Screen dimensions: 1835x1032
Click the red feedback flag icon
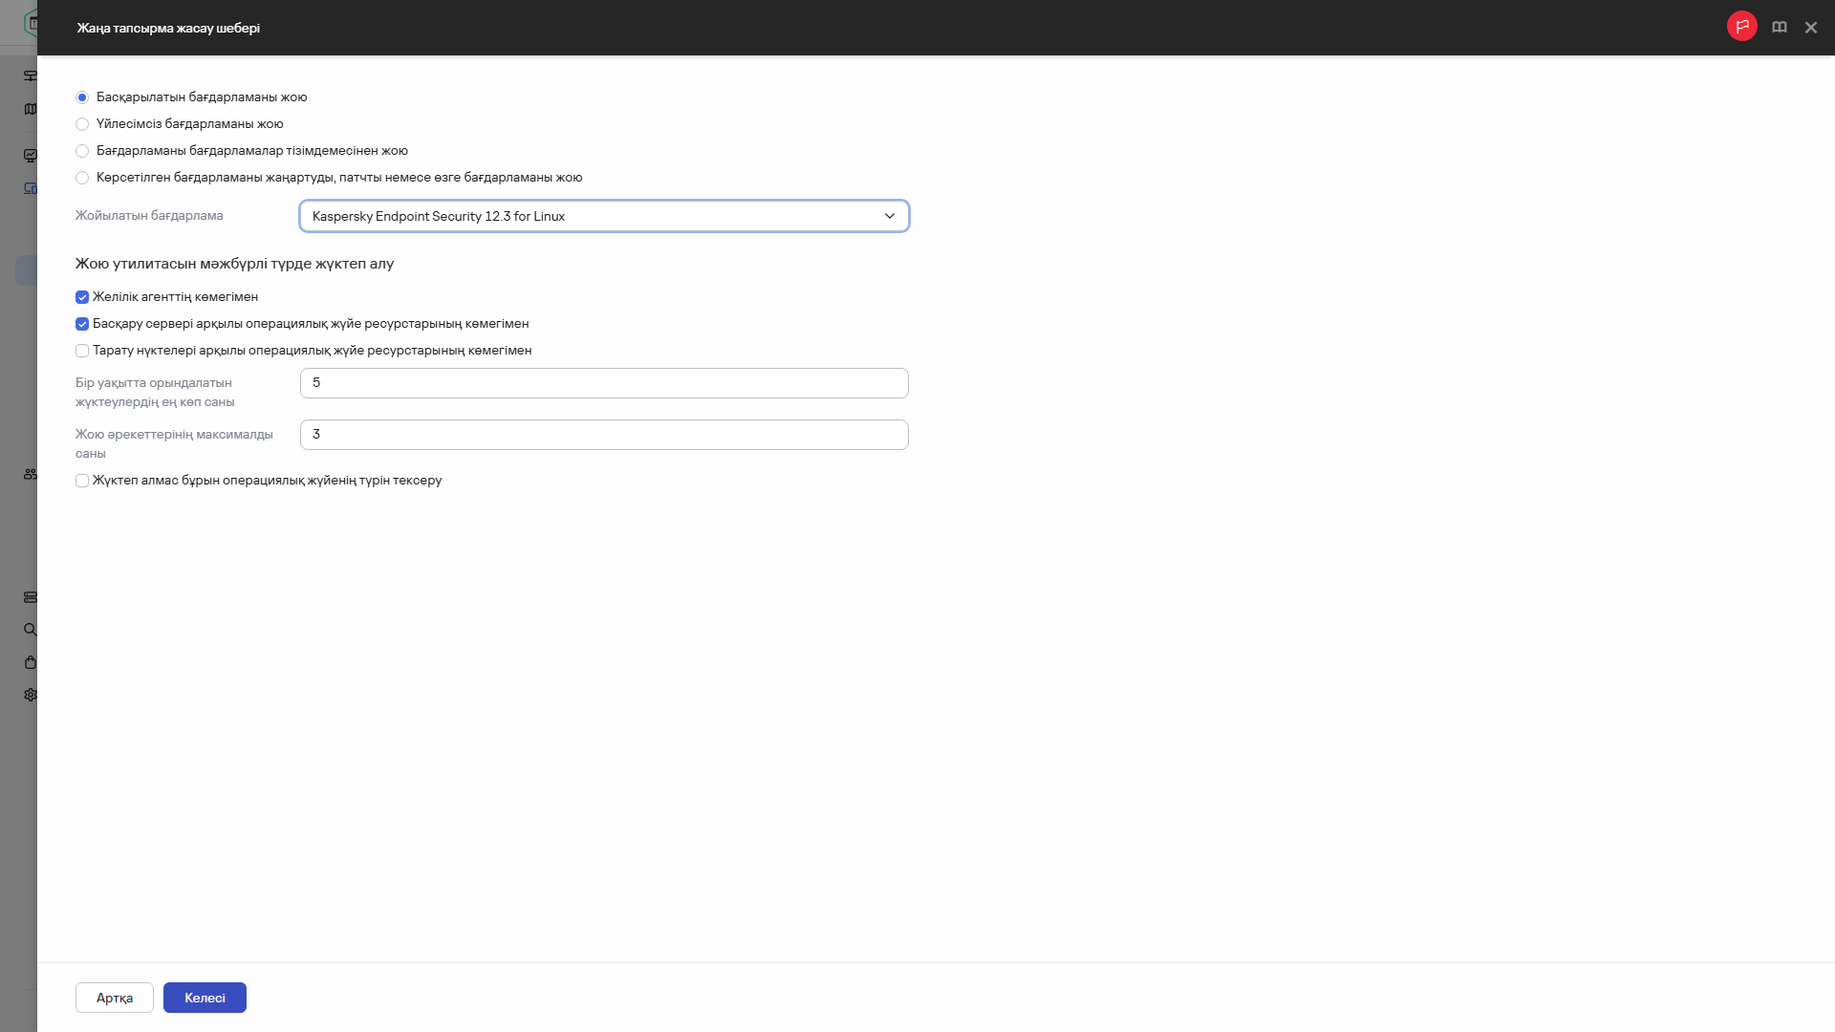pyautogui.click(x=1741, y=27)
